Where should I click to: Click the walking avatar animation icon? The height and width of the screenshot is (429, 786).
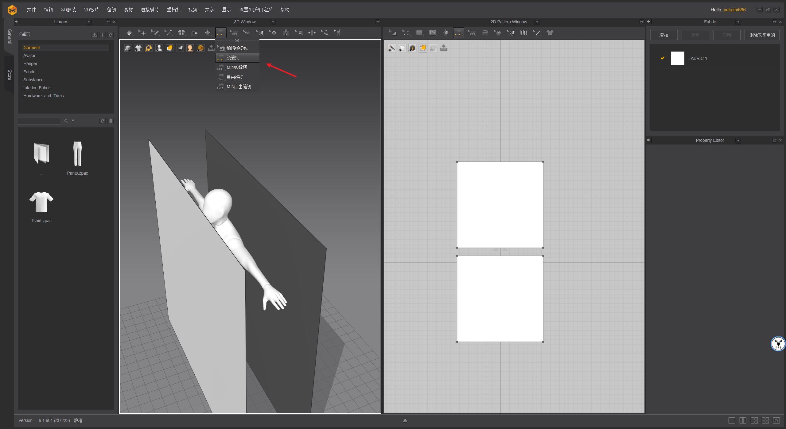coord(338,33)
